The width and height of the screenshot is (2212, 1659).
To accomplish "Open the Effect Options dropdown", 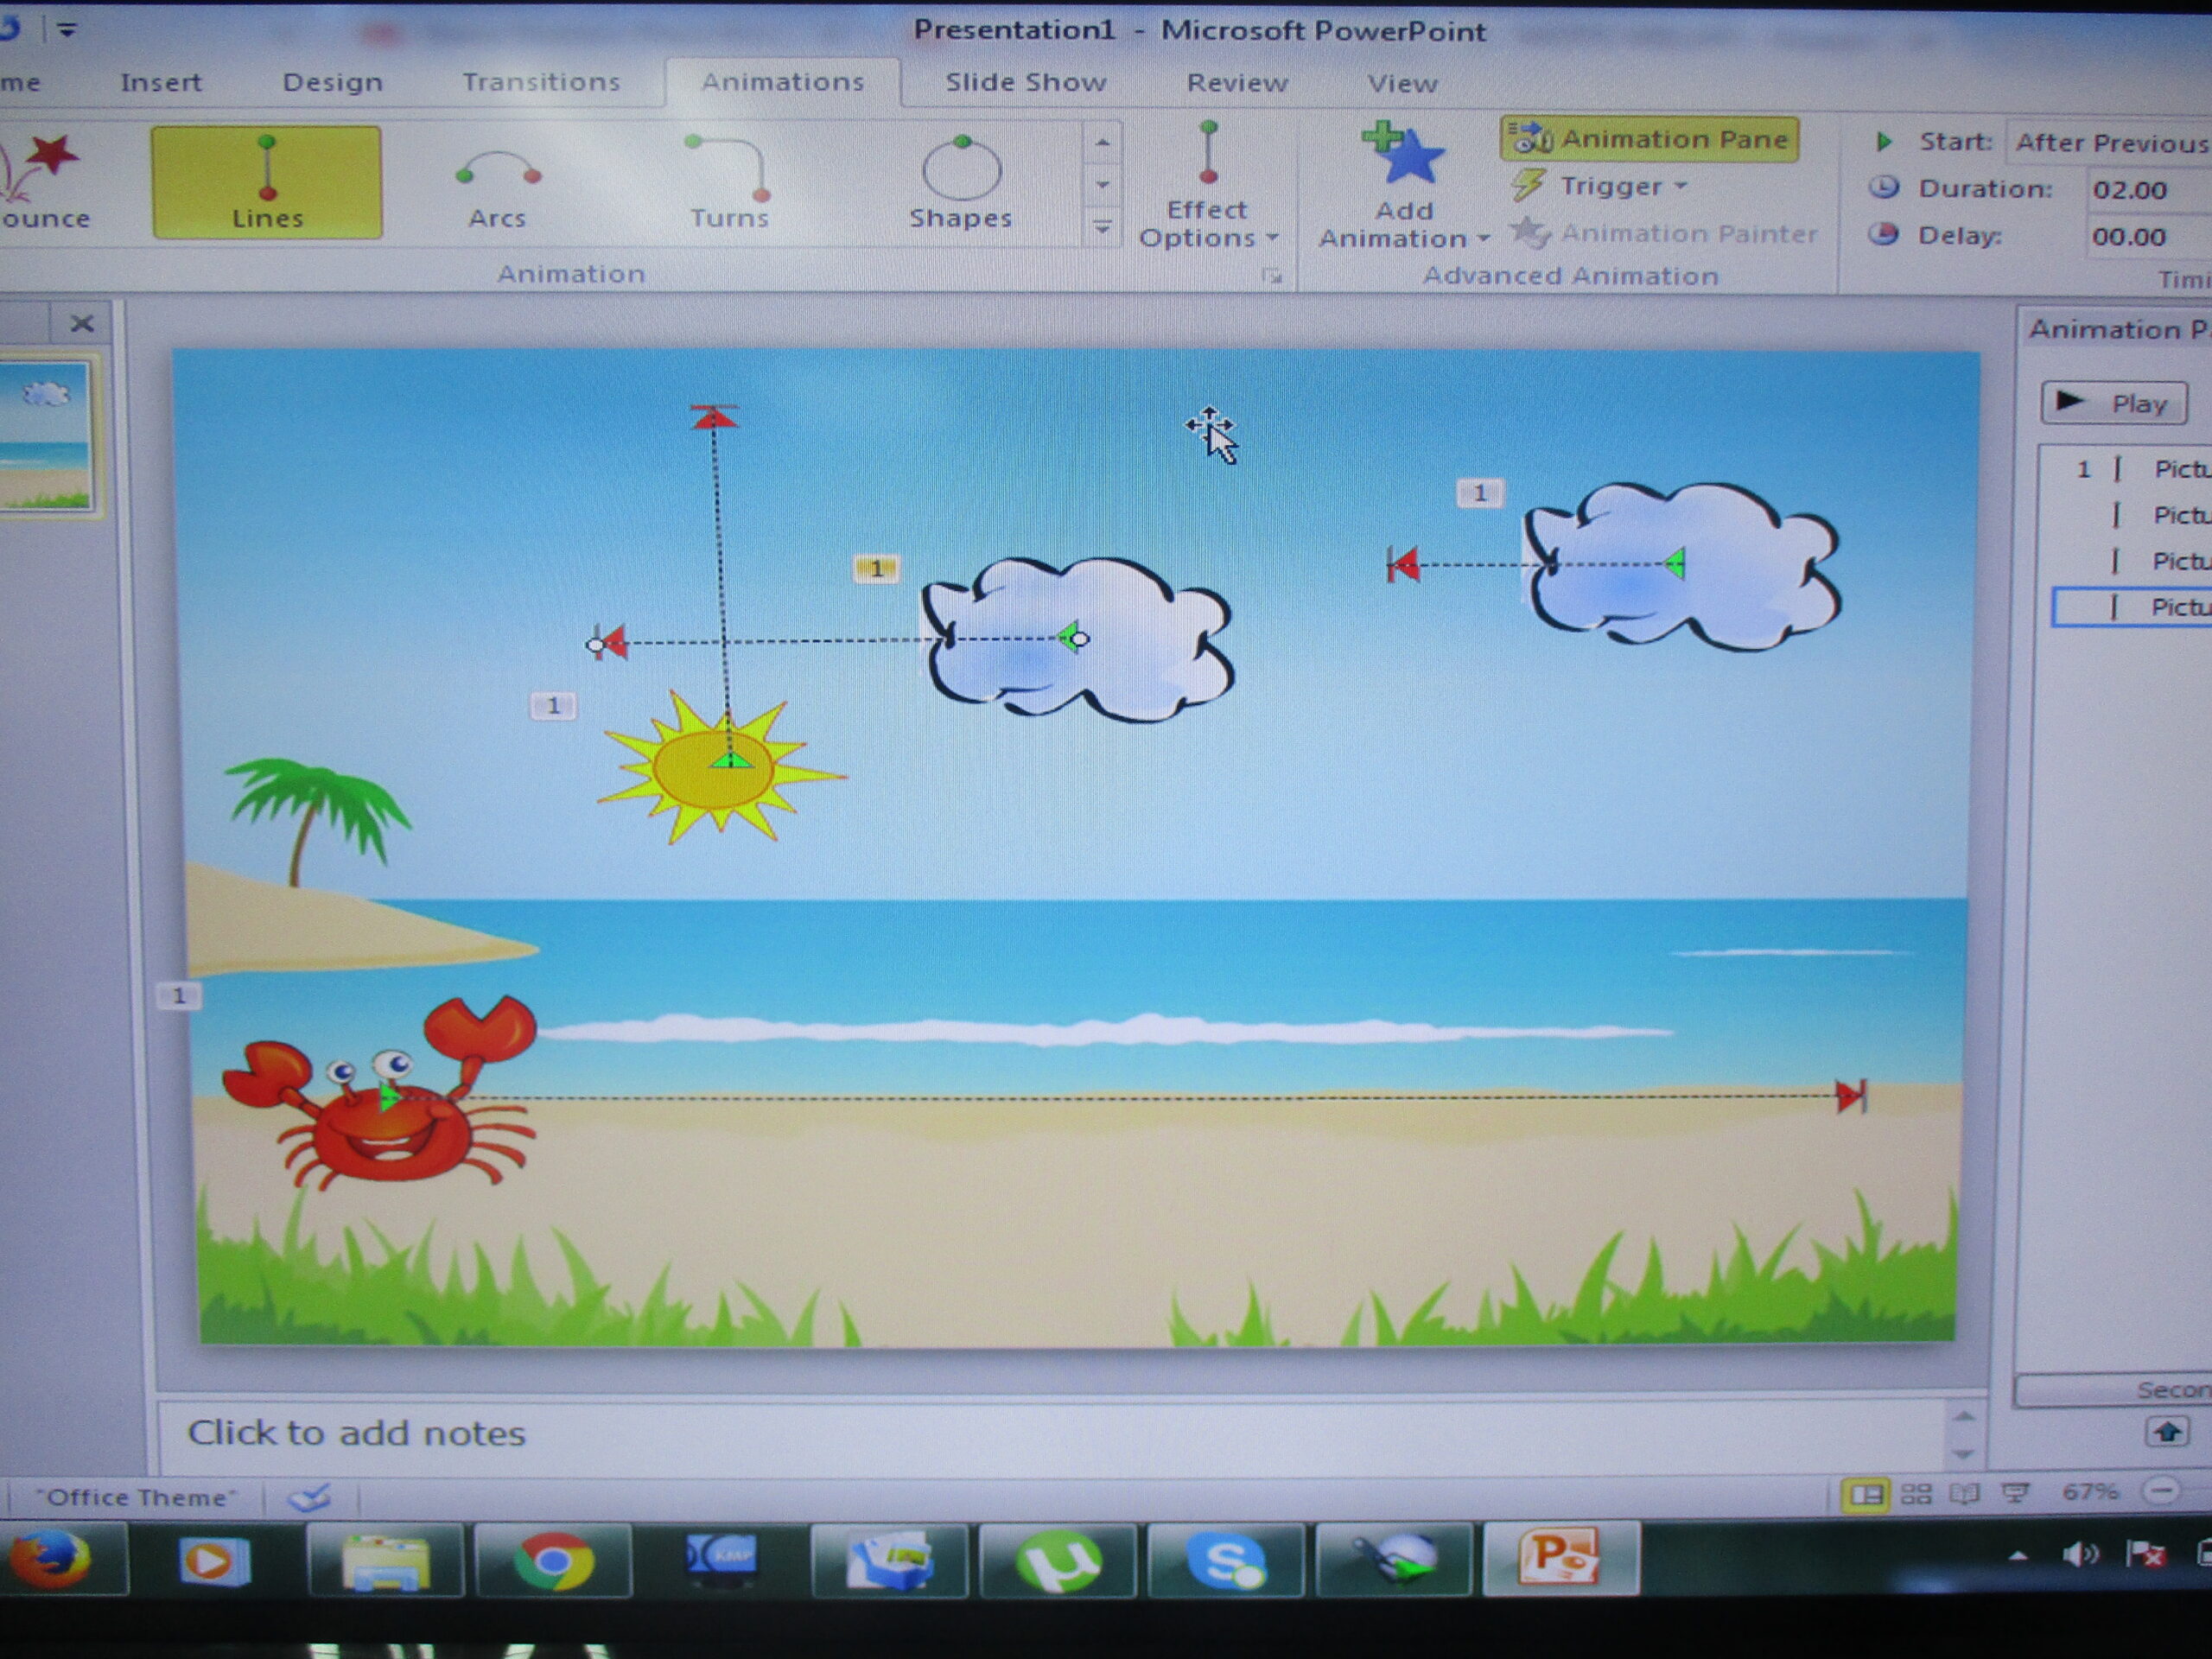I will tap(1207, 222).
